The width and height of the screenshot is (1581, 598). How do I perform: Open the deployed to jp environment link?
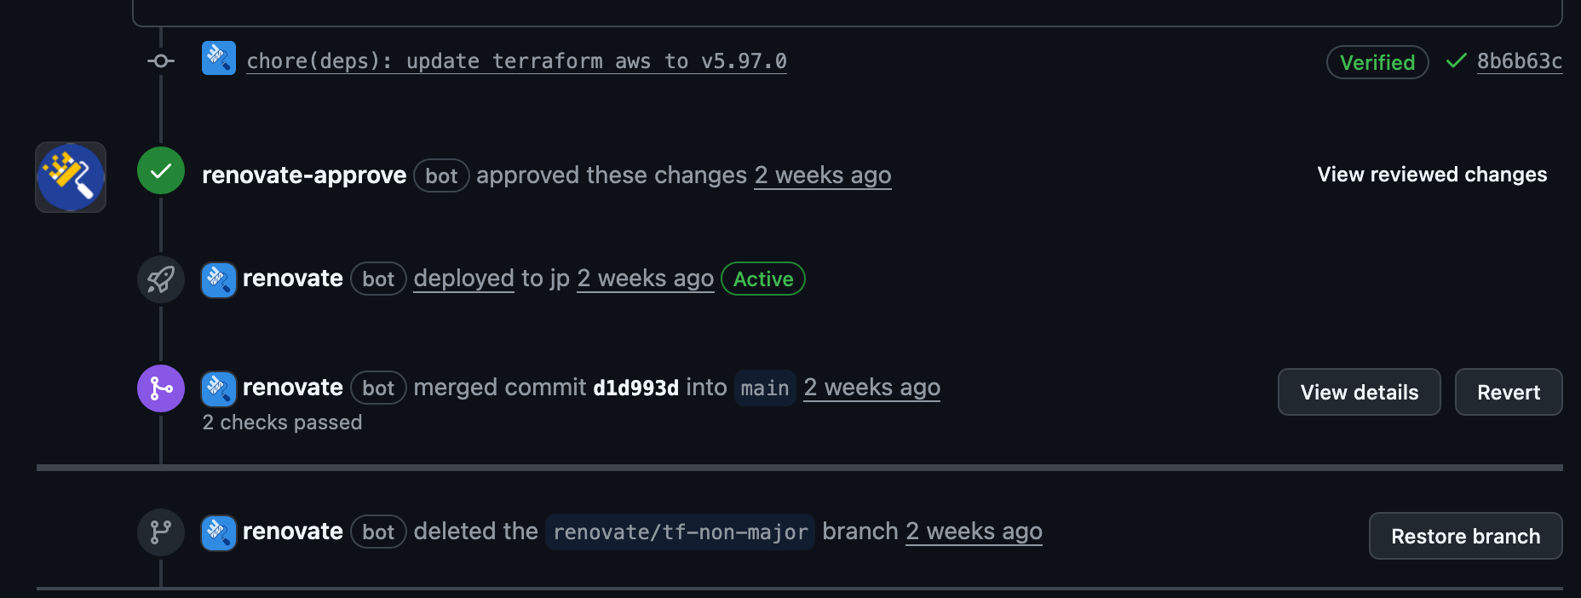pyautogui.click(x=463, y=279)
